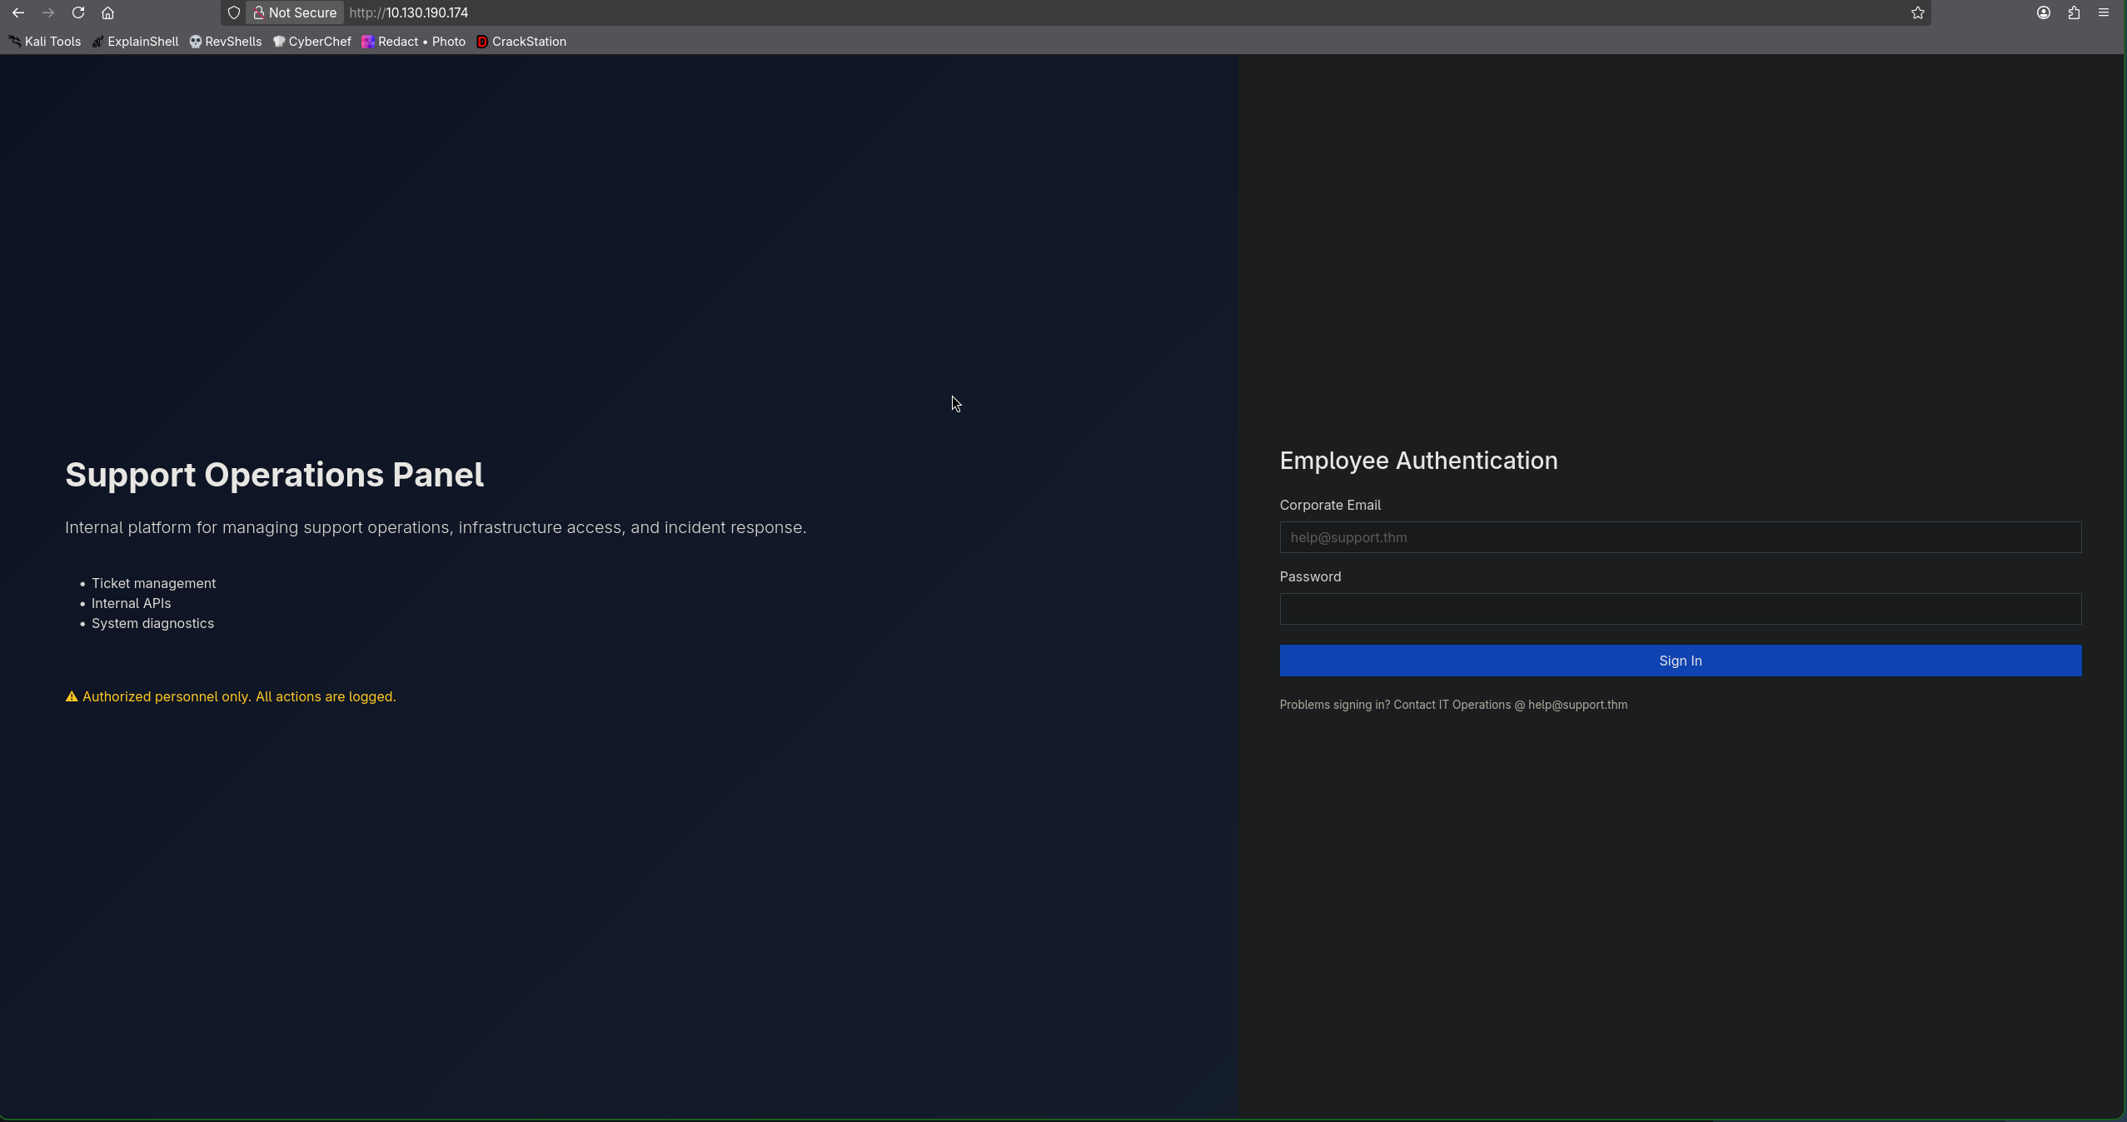Viewport: 2127px width, 1122px height.
Task: Click the Employee Authentication heading
Action: [1418, 461]
